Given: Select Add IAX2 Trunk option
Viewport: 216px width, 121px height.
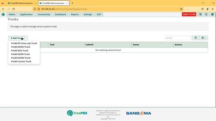Looking at the screenshot, I should pos(20,50).
